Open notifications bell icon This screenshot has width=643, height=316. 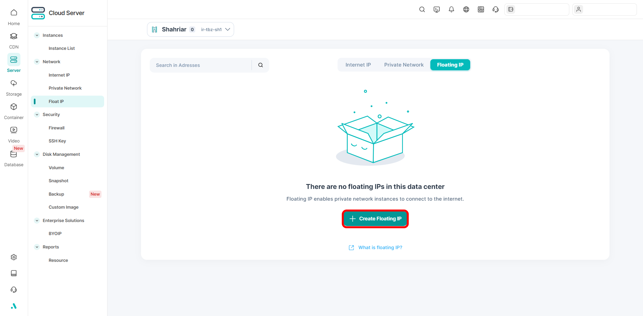(x=451, y=9)
